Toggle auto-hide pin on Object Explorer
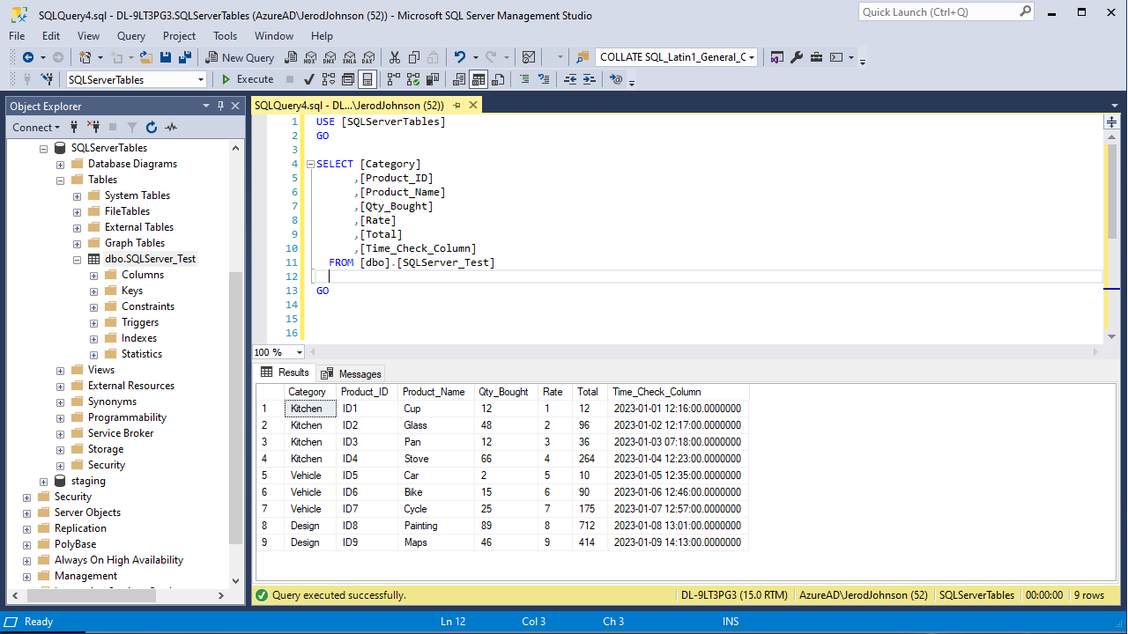Image resolution: width=1128 pixels, height=634 pixels. 221,106
